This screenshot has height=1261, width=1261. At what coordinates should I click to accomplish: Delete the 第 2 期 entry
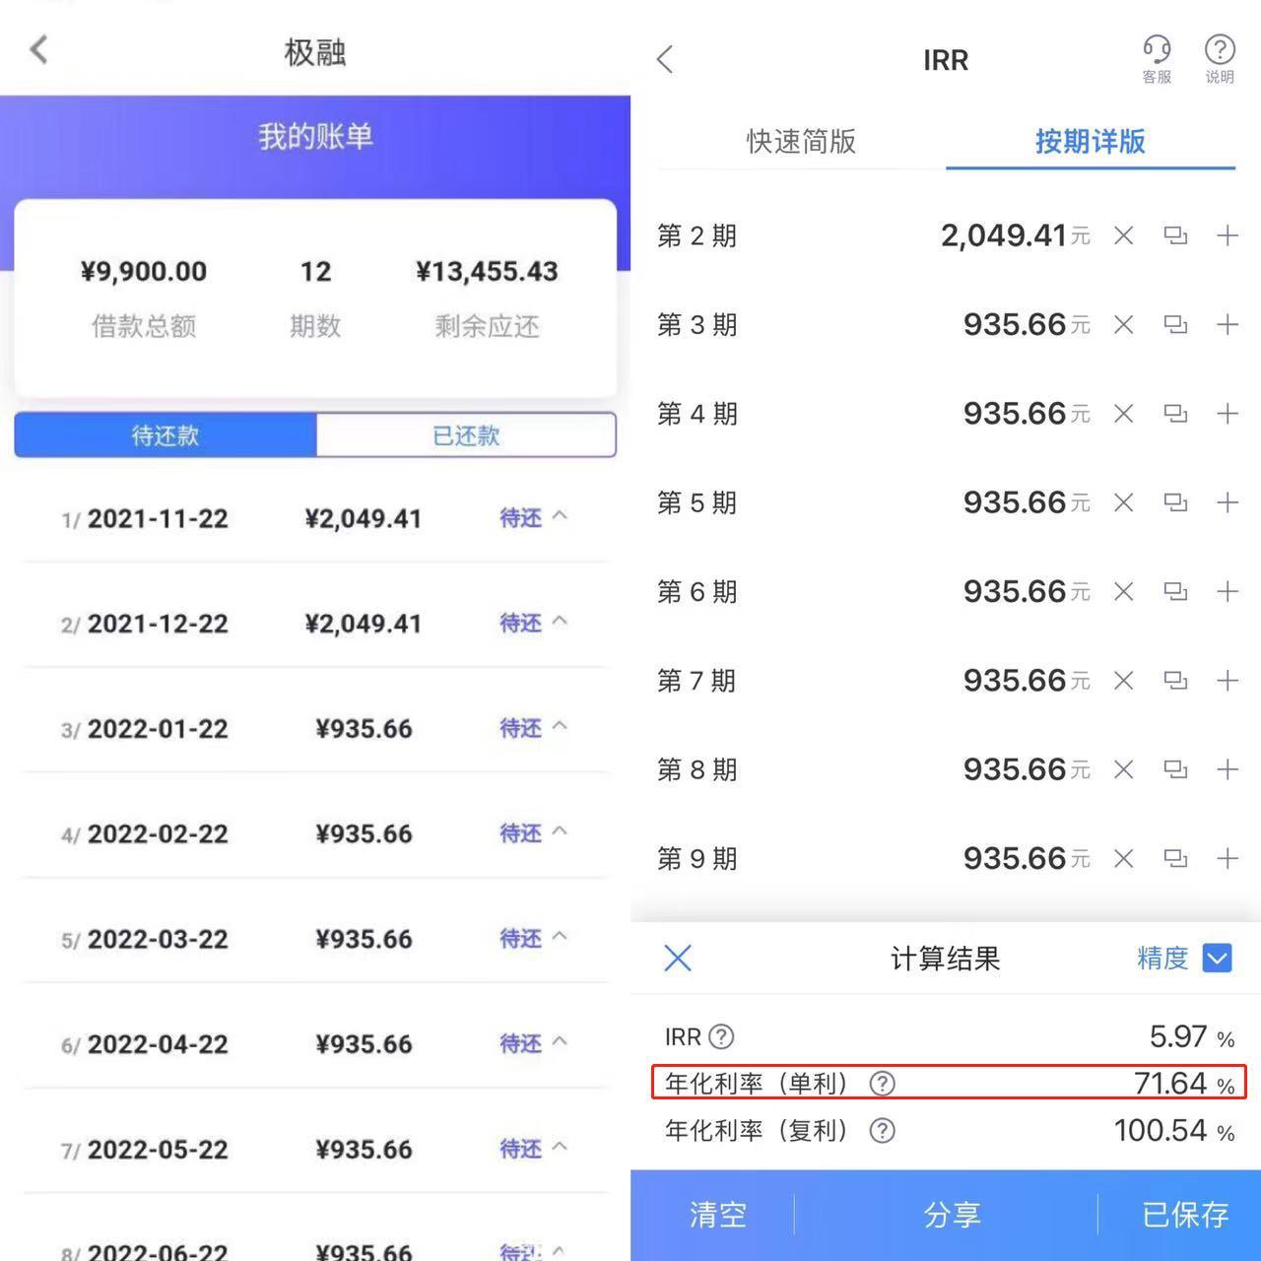coord(1123,236)
